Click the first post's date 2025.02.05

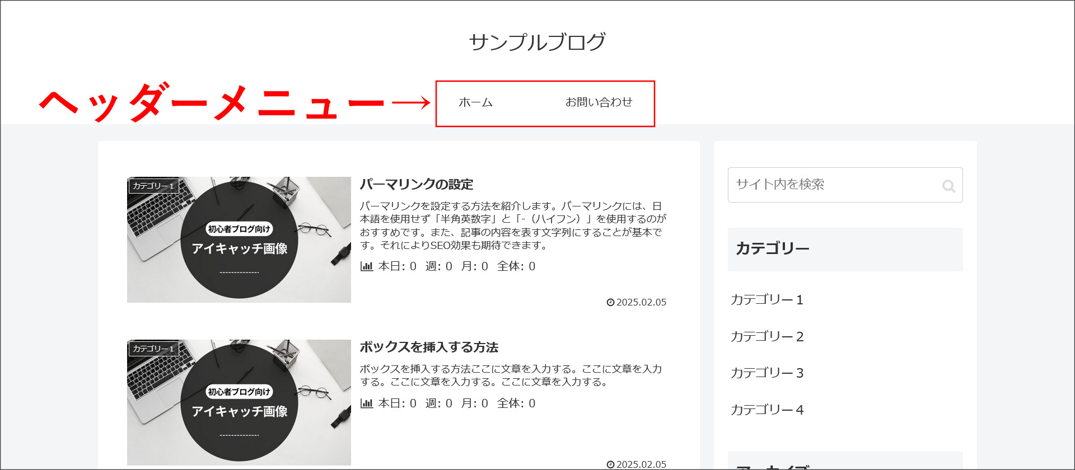pos(642,302)
